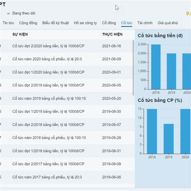
Task: Click the date 2019-06-07
Action: point(111,124)
